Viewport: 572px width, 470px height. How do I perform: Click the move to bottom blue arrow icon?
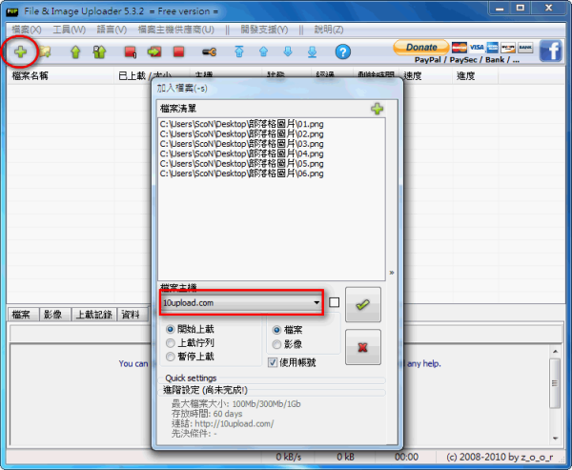point(313,51)
